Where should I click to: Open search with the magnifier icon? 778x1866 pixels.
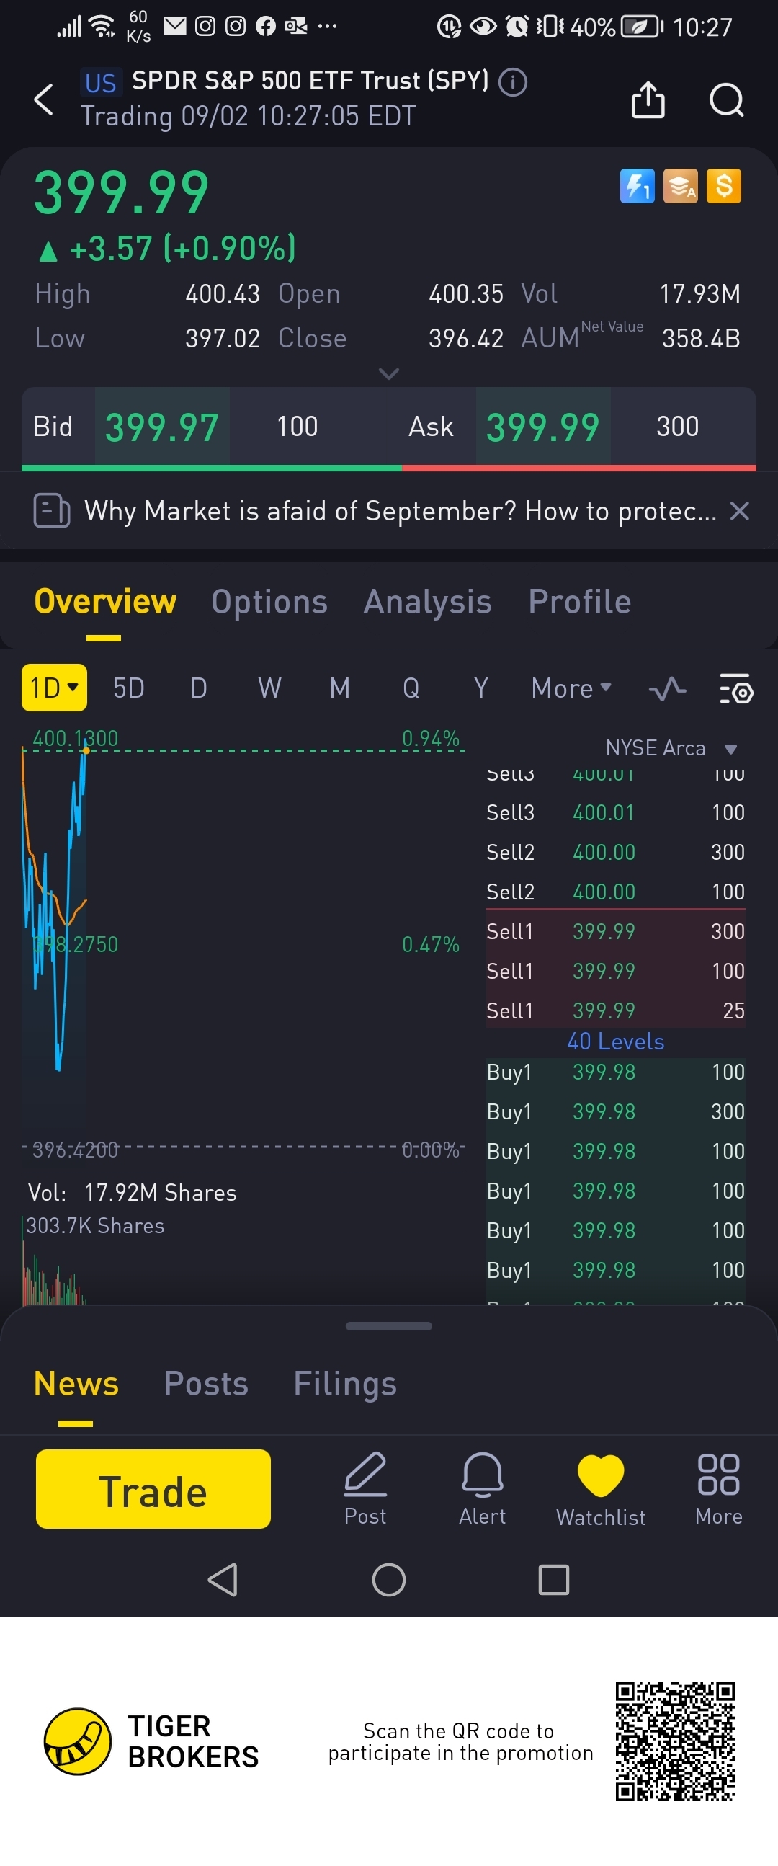(x=727, y=99)
